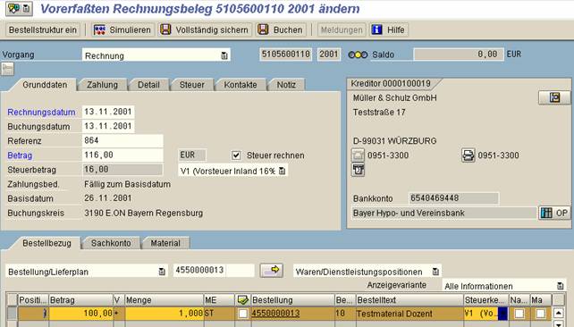
Task: Click Buchen to post the invoice
Action: point(281,29)
